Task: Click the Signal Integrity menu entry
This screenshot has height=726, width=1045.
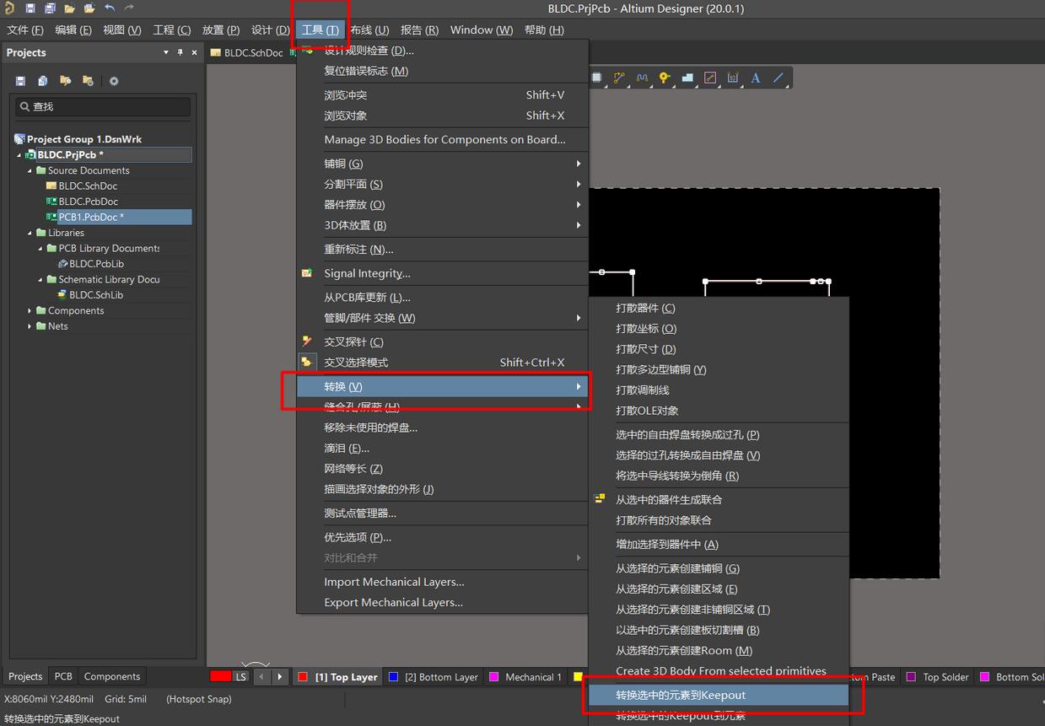Action: [442, 273]
